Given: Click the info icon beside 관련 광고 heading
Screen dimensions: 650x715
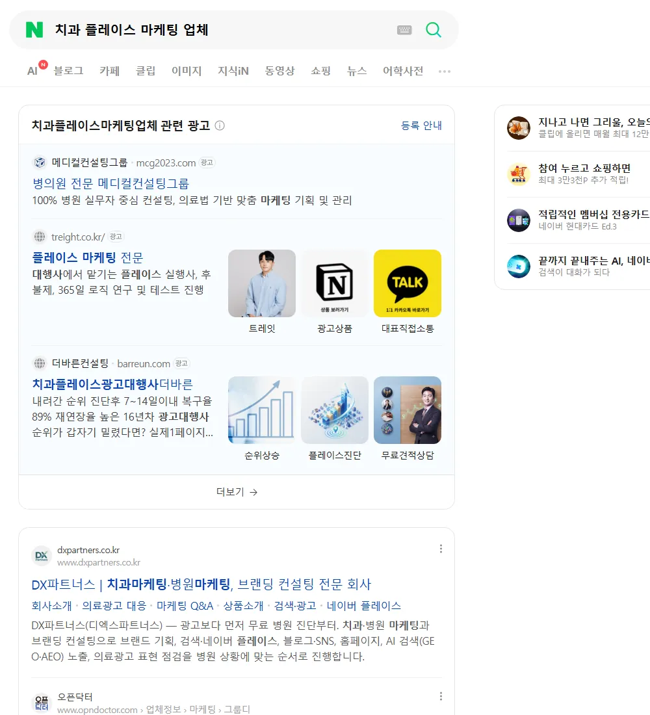Looking at the screenshot, I should [220, 125].
